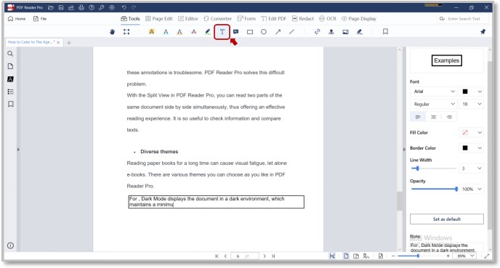Image resolution: width=500 pixels, height=268 pixels.
Task: Click the Save icon in title bar
Action: tap(61, 7)
